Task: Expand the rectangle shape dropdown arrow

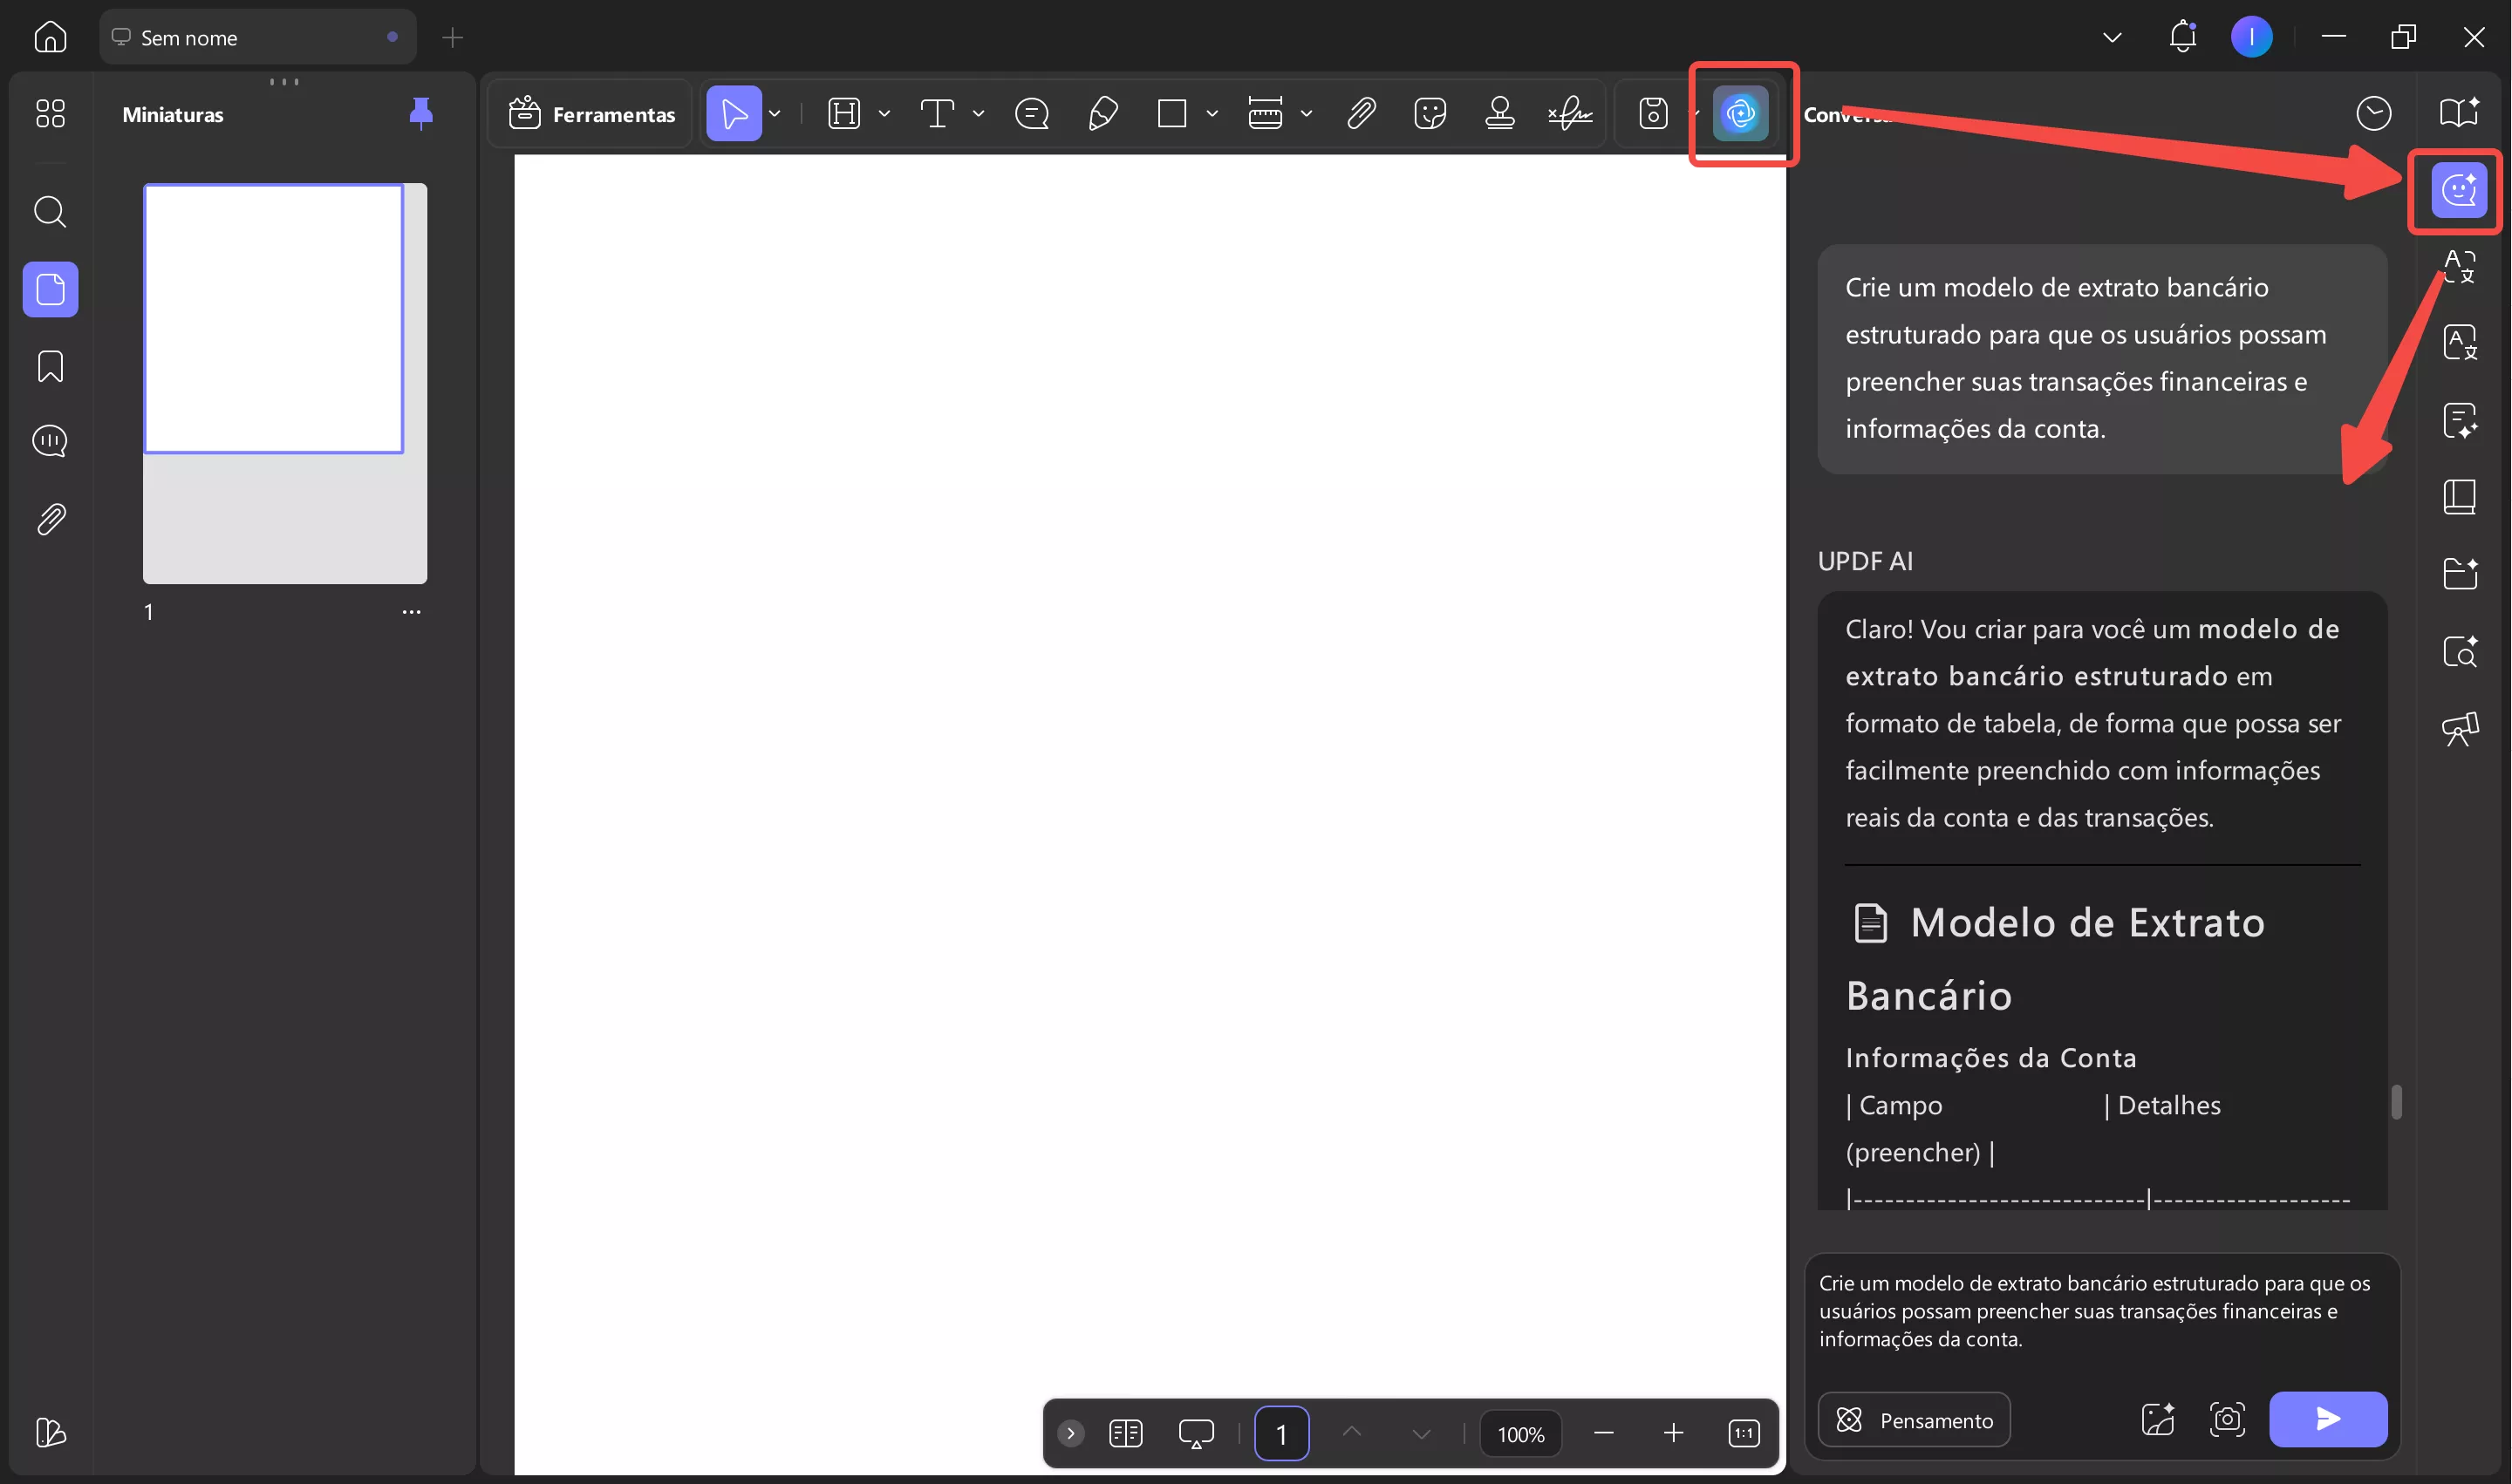Action: click(1212, 114)
